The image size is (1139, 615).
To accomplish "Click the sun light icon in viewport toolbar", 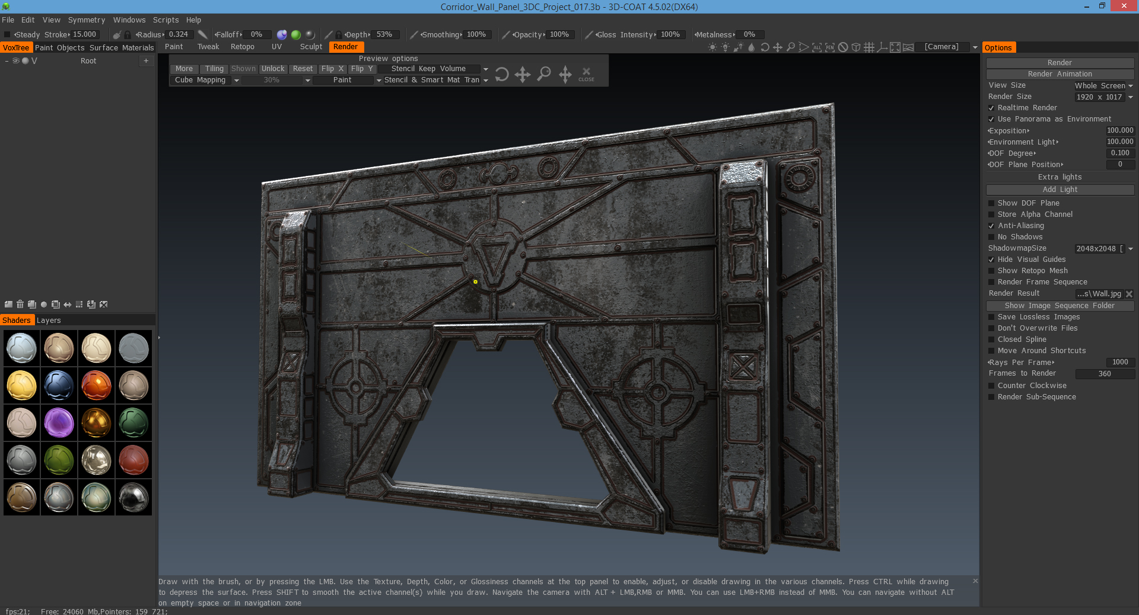I will click(x=712, y=47).
